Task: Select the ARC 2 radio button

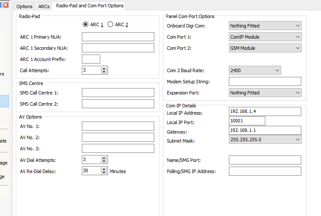Action: (111, 24)
